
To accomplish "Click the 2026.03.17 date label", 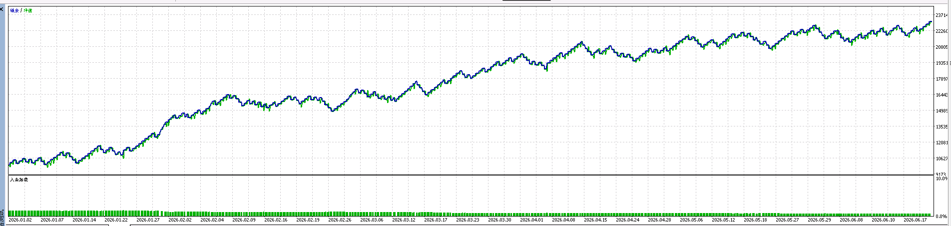I will [436, 220].
